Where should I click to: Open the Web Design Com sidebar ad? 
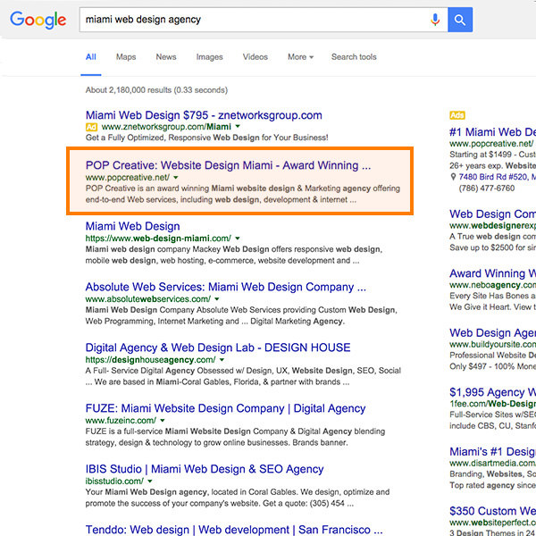492,214
